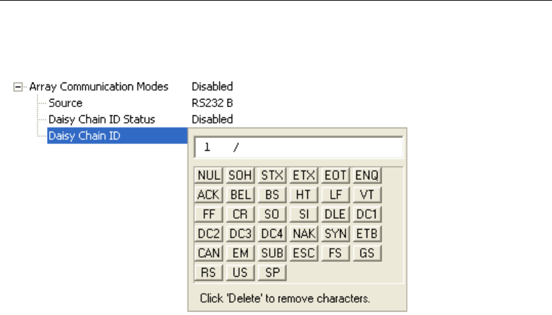Insert the BEL control character
This screenshot has width=552, height=315.
tap(241, 194)
